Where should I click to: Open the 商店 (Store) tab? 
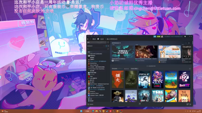pyautogui.click(x=94, y=39)
